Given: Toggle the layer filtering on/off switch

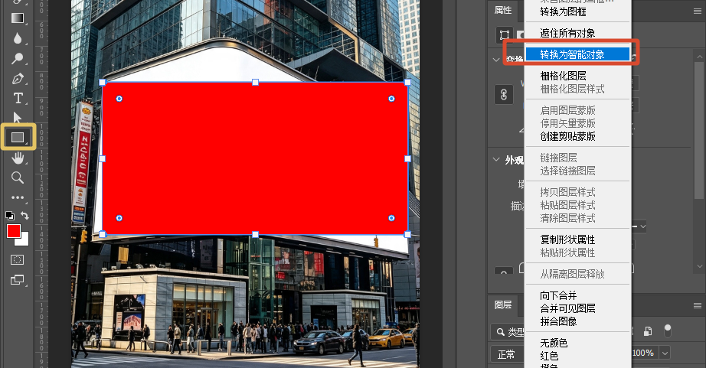Looking at the screenshot, I should coord(667,331).
